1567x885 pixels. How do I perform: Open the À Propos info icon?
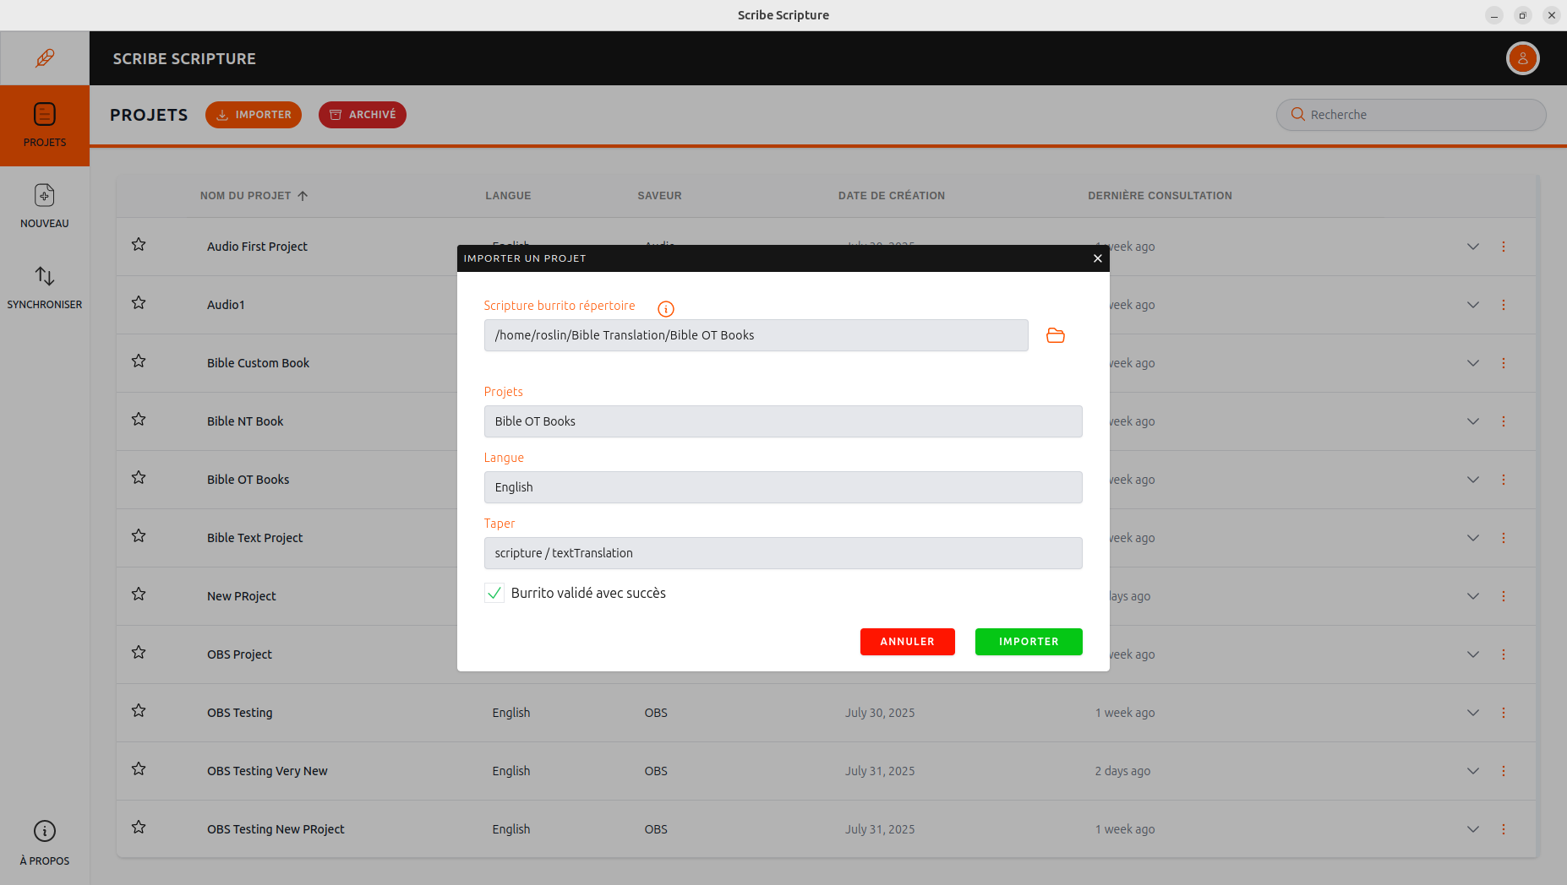[x=45, y=831]
